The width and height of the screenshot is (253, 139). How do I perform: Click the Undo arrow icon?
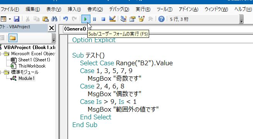pyautogui.click(x=65, y=19)
